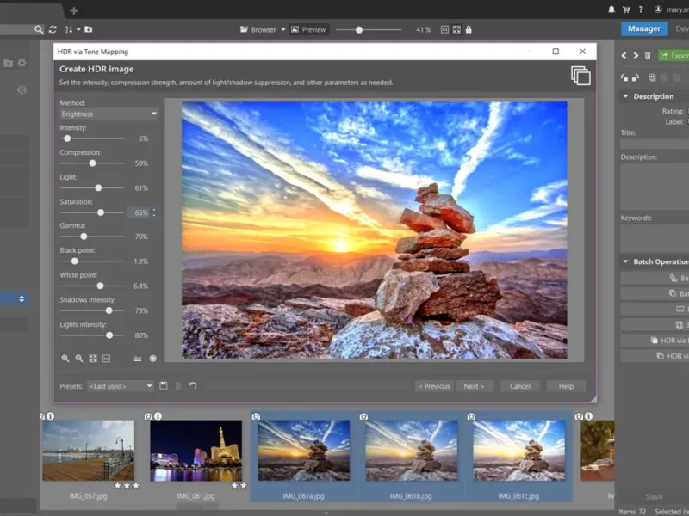Show the histogram via its icon
The height and width of the screenshot is (516, 689).
click(138, 359)
